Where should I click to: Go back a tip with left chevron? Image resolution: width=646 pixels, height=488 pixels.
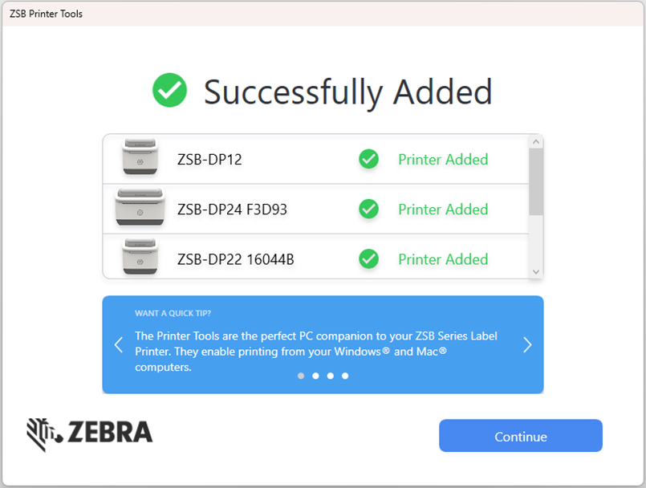point(118,344)
